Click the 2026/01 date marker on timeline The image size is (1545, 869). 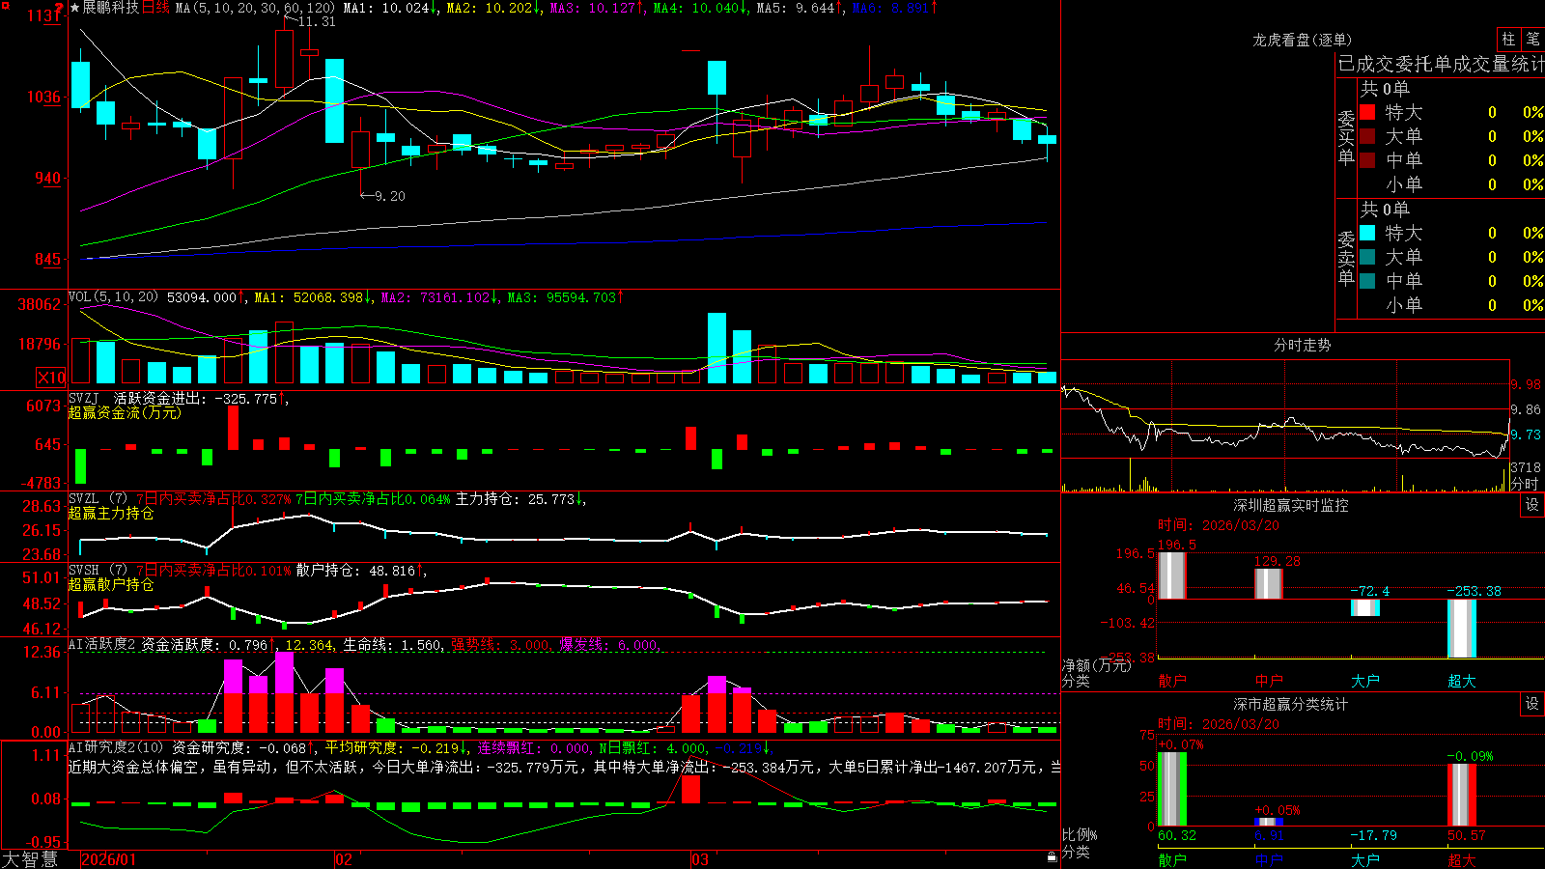(x=109, y=859)
